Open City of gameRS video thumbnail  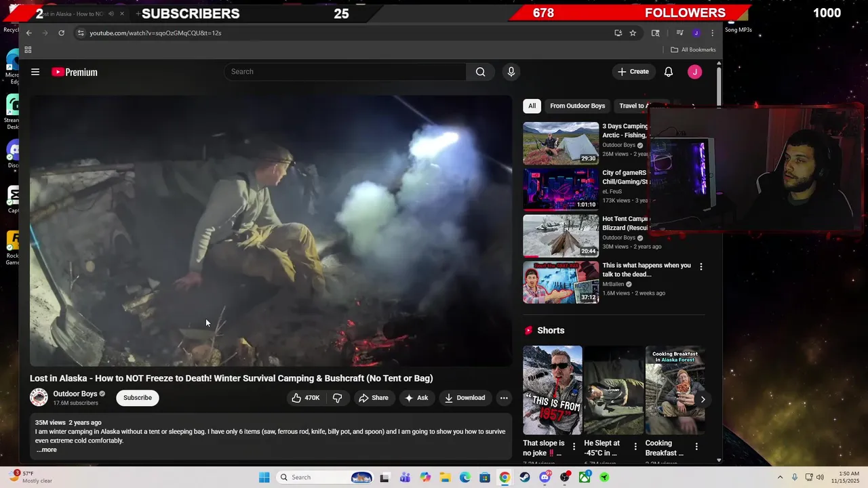[x=561, y=189]
